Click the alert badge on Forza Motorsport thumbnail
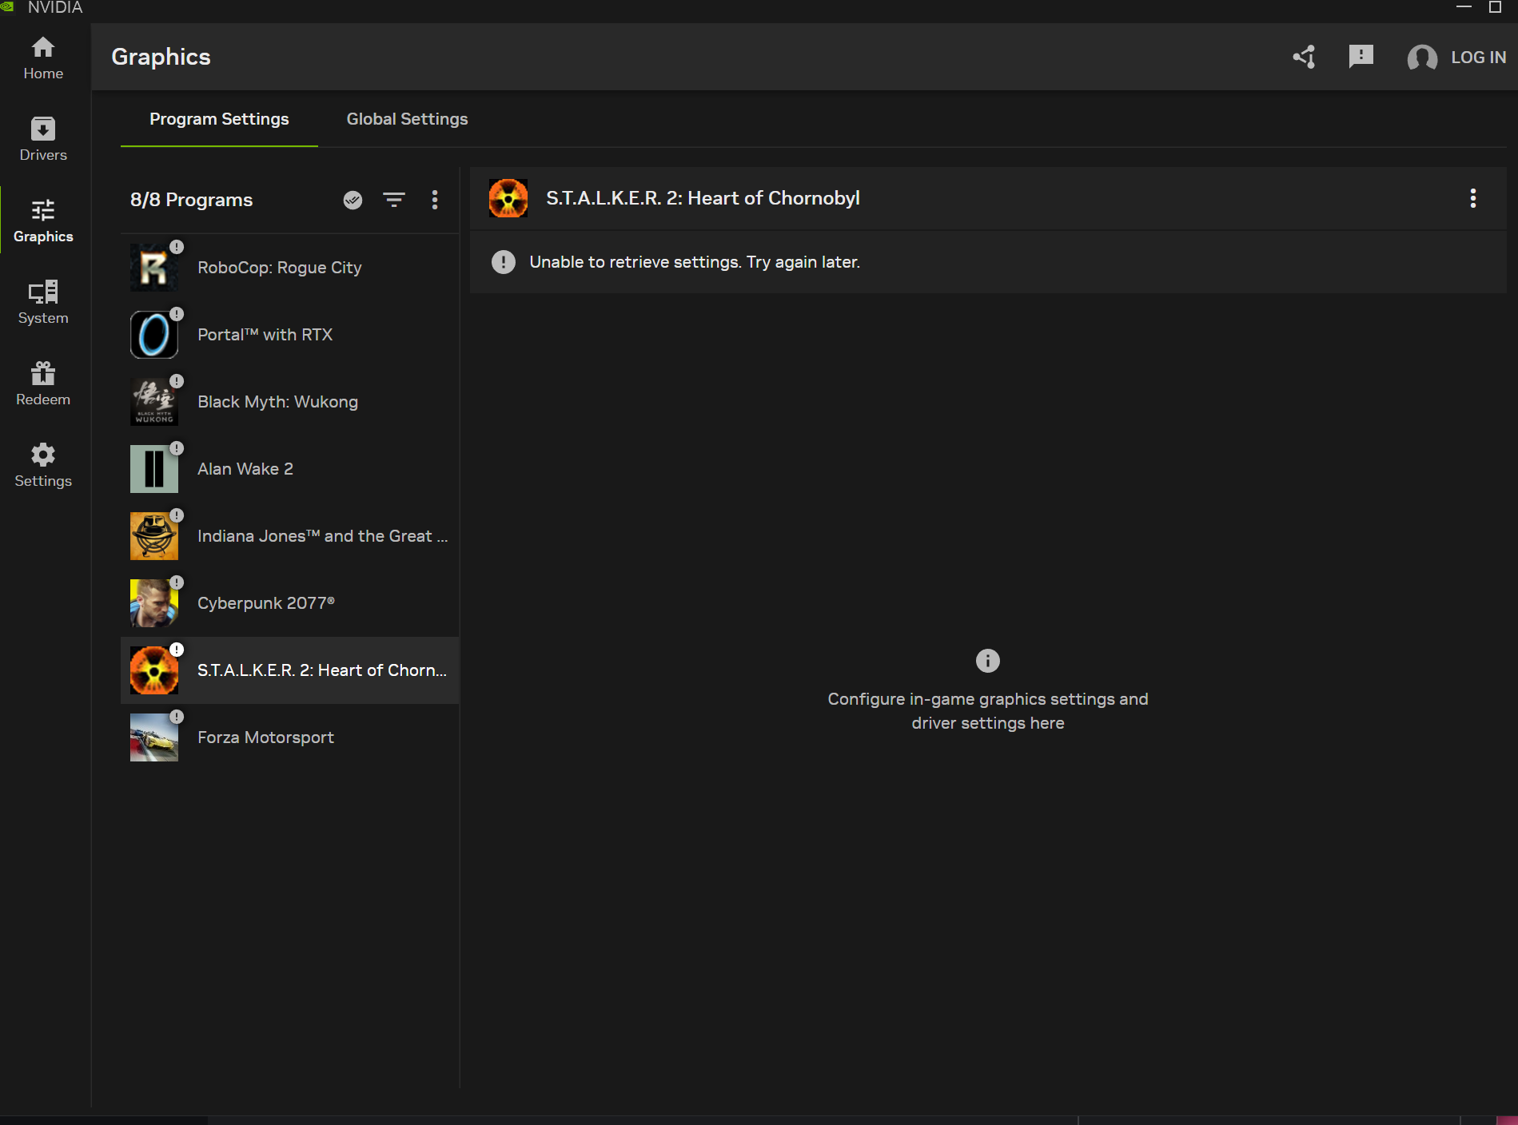Viewport: 1518px width, 1125px height. [x=177, y=717]
